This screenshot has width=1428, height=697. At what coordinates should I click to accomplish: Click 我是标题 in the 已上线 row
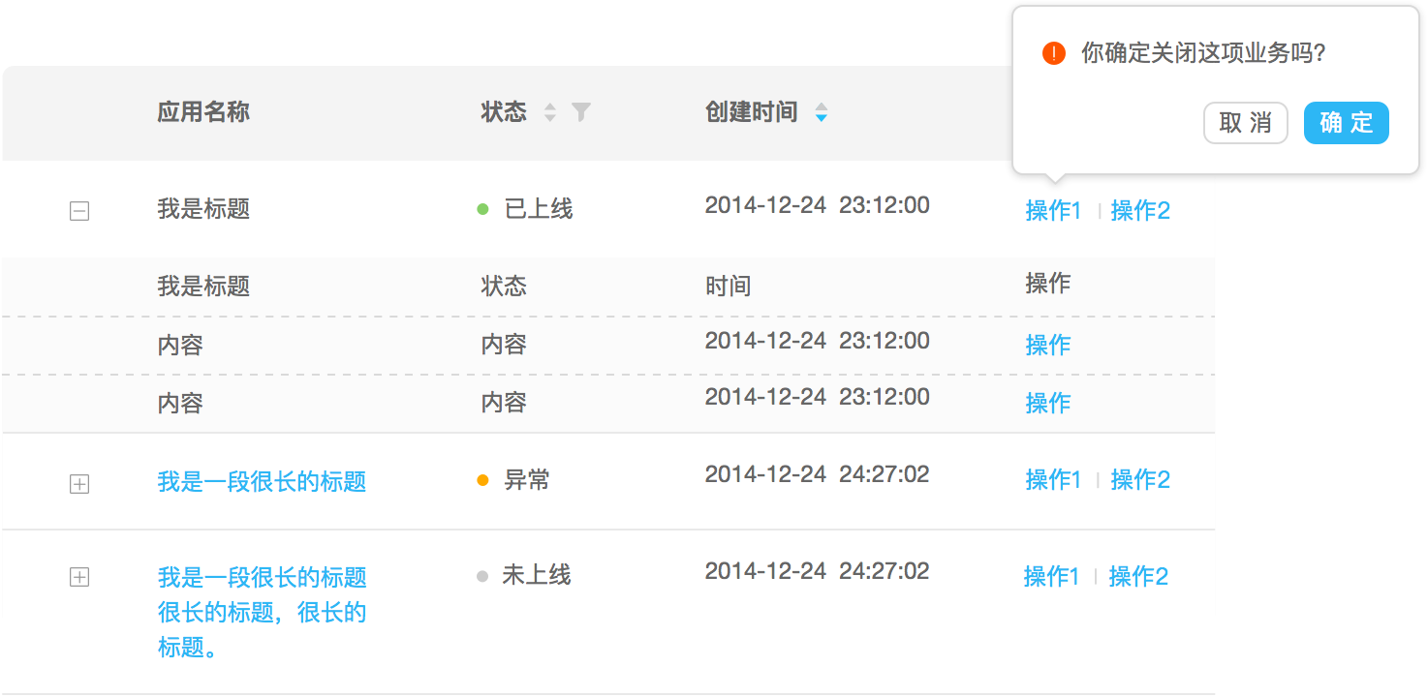tap(203, 208)
